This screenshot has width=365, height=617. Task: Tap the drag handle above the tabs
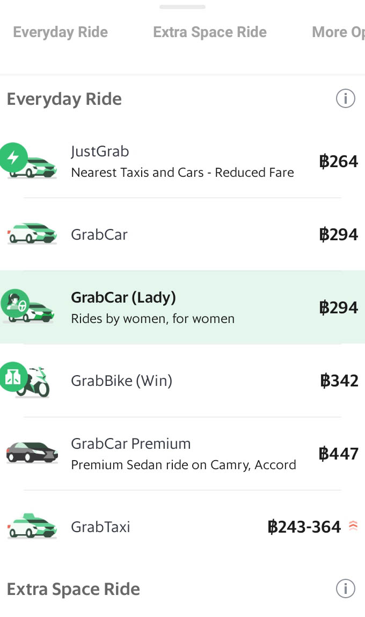(x=182, y=7)
